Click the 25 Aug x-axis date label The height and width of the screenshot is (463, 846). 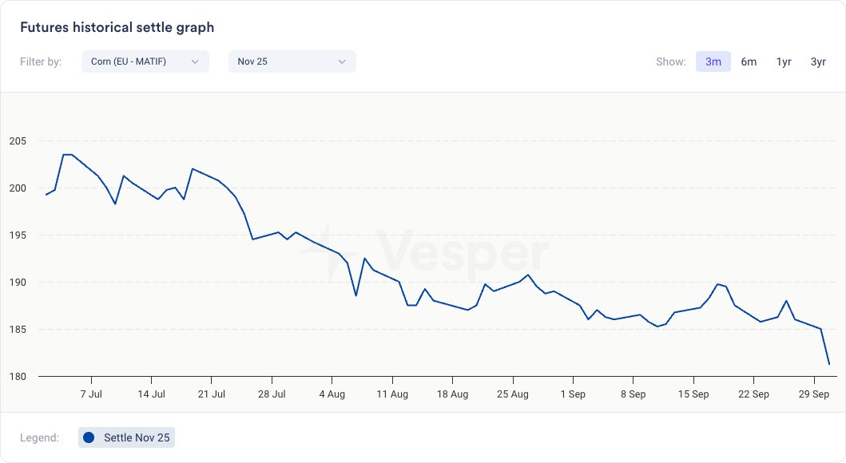point(513,394)
